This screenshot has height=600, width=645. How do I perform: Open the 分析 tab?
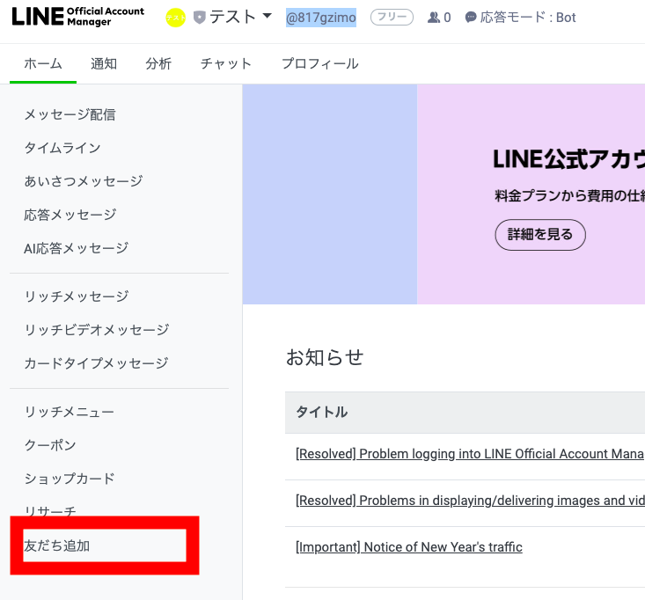coord(158,63)
